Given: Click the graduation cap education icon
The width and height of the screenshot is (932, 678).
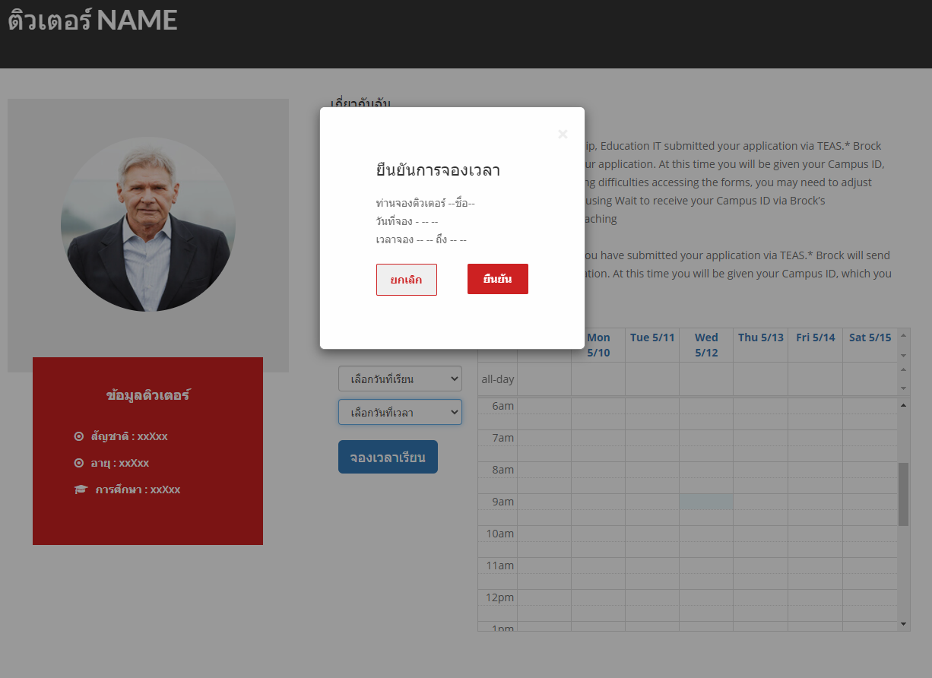Looking at the screenshot, I should (x=81, y=489).
